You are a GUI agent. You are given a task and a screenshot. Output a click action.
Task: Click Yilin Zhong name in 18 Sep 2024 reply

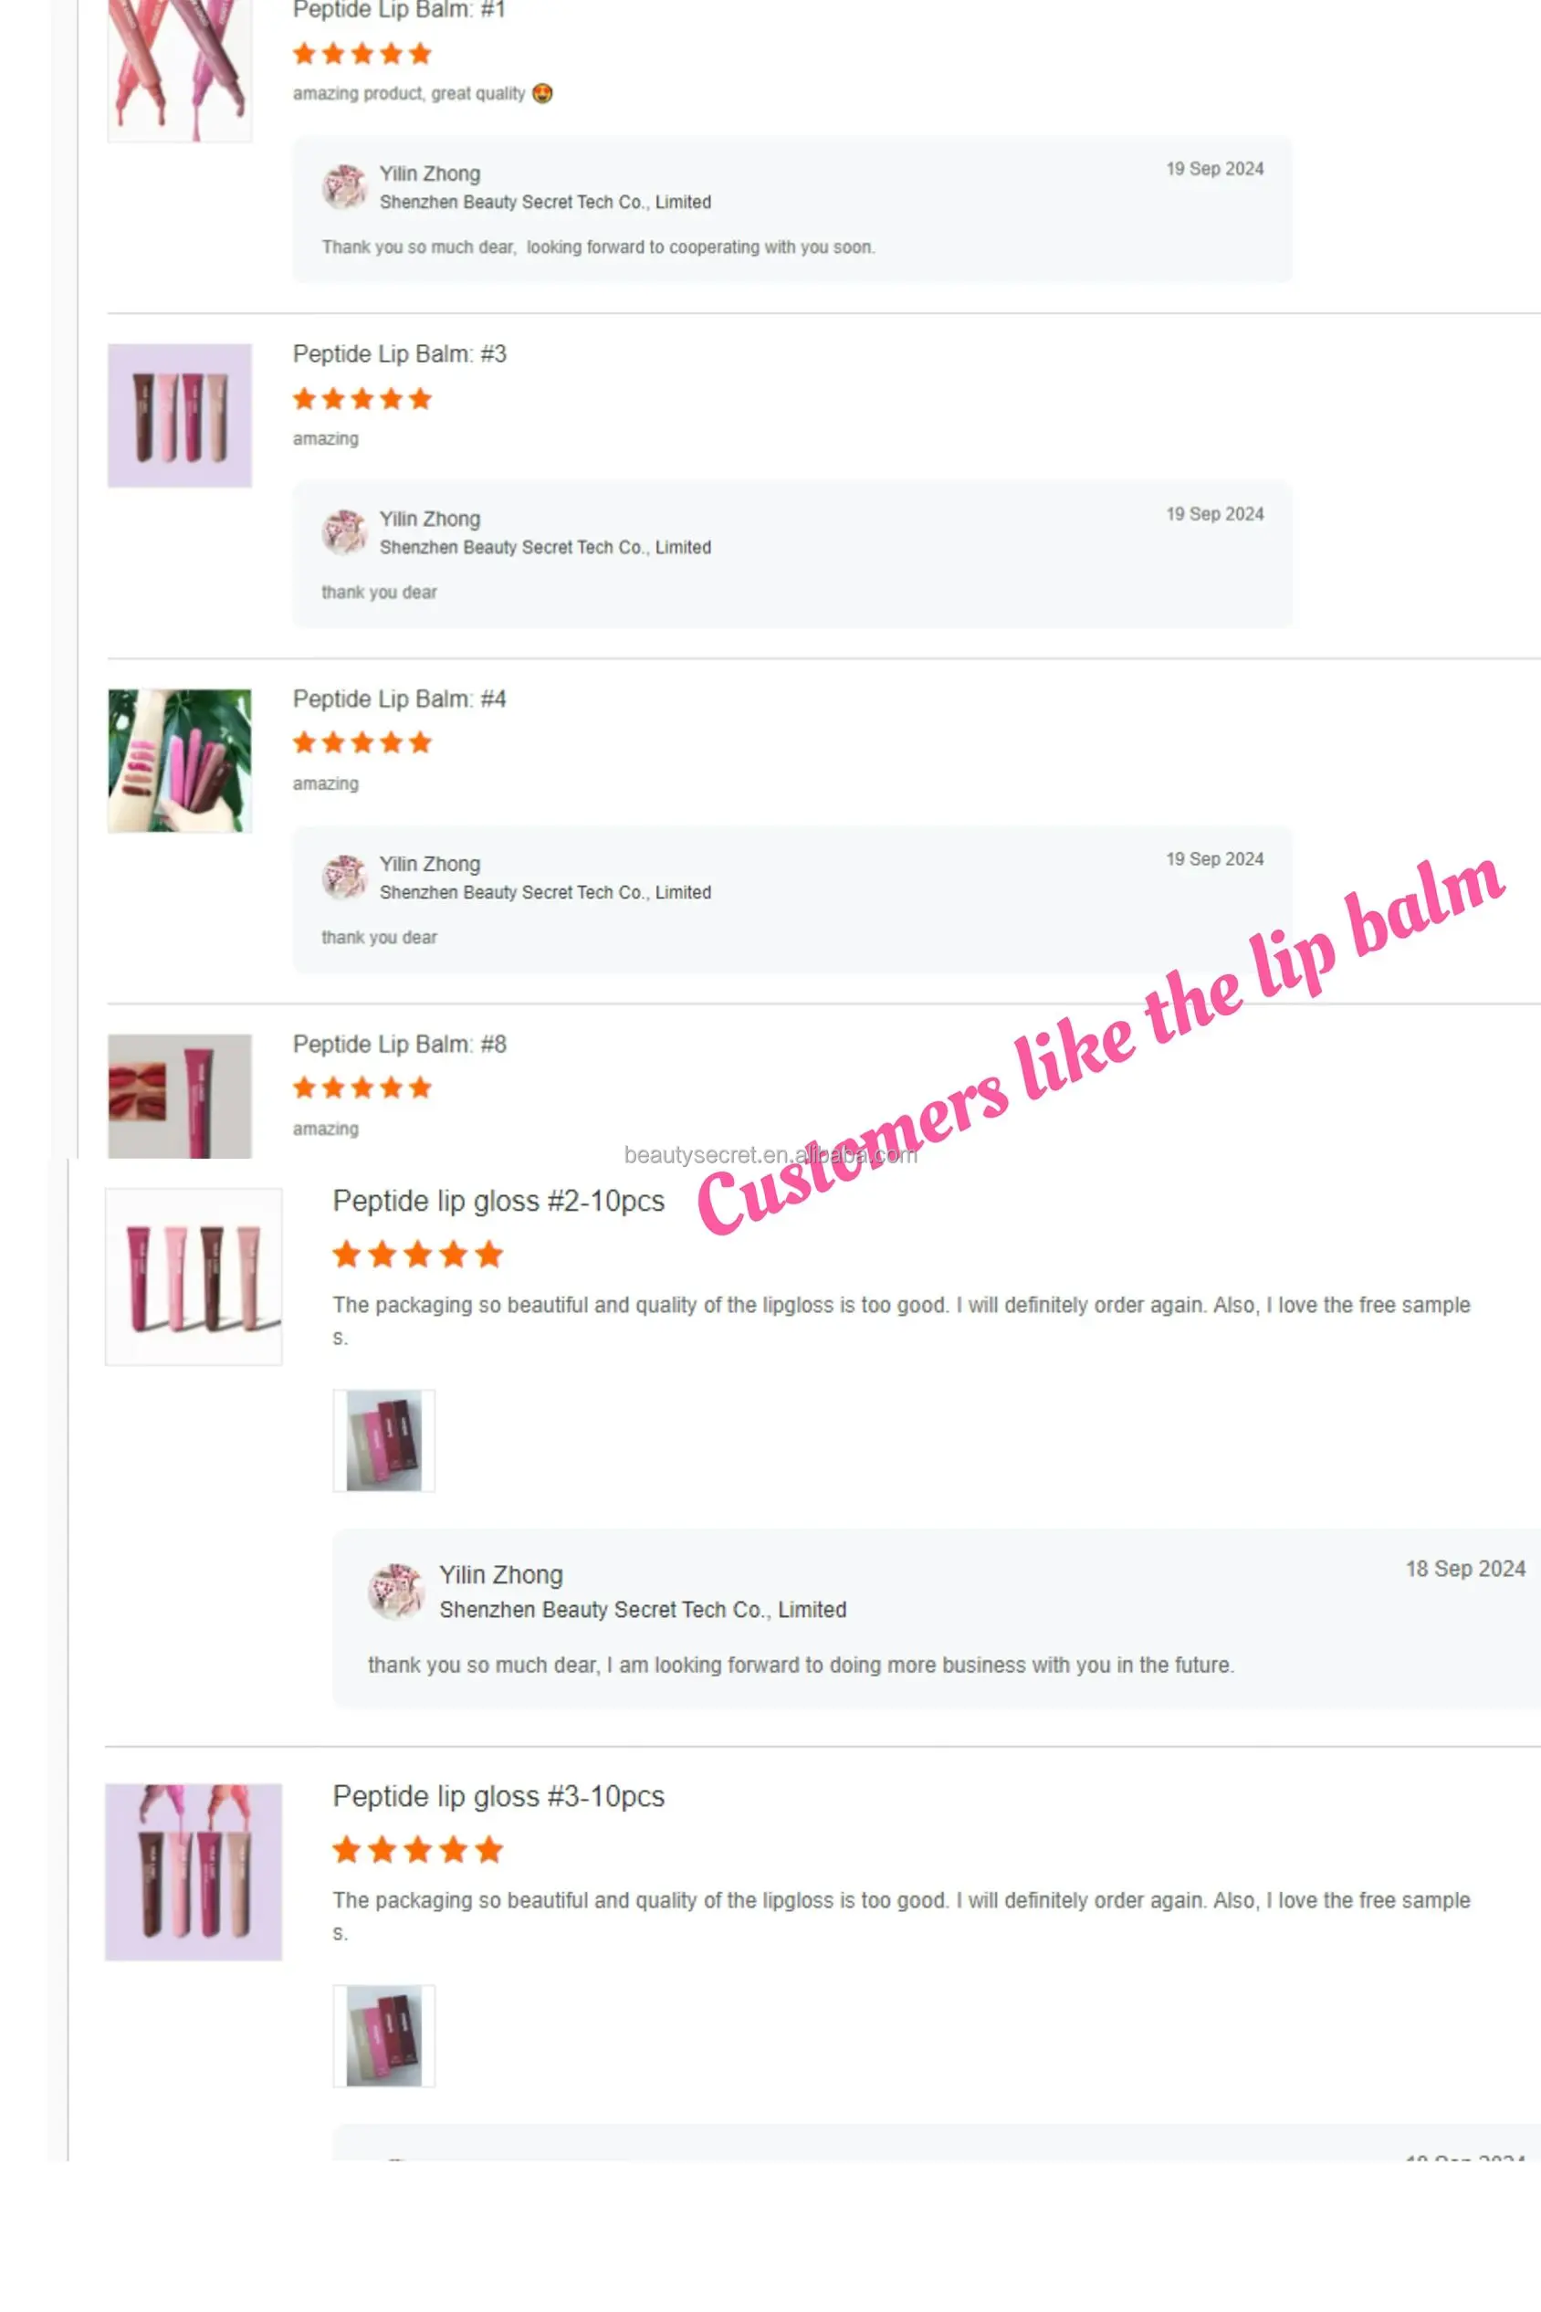coord(501,1575)
